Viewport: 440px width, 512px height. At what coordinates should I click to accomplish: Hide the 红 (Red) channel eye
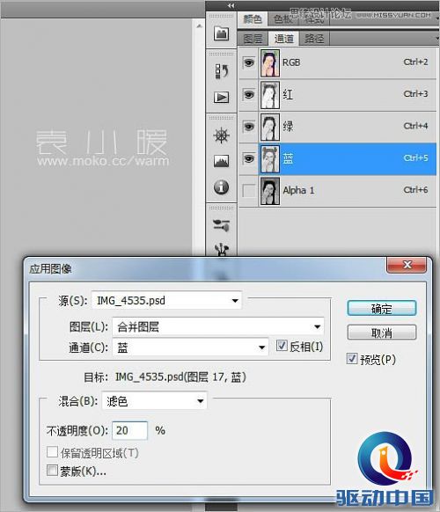(x=249, y=94)
